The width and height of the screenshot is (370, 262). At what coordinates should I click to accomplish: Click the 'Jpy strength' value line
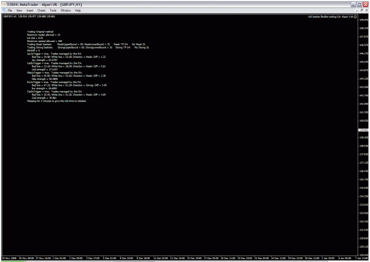[44, 60]
